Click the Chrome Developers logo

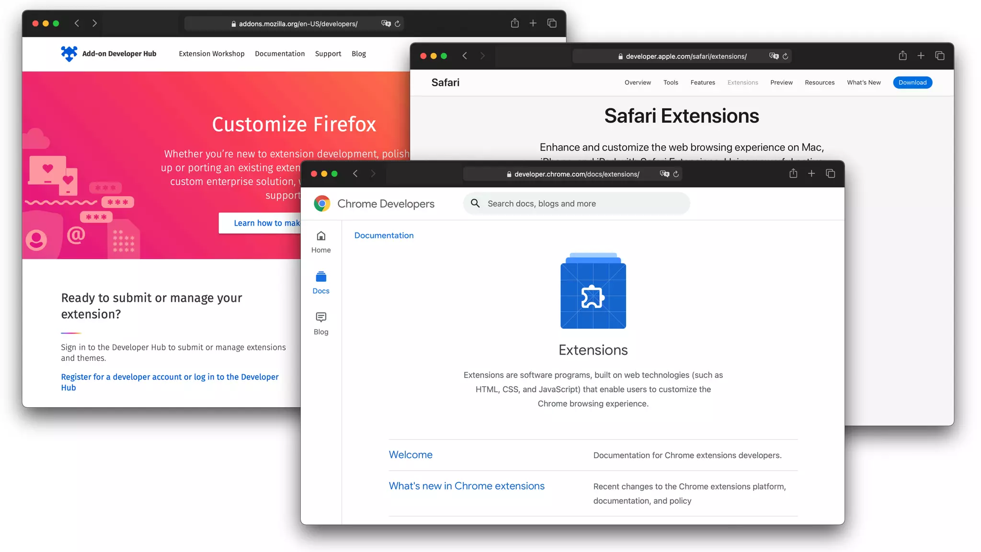click(322, 204)
